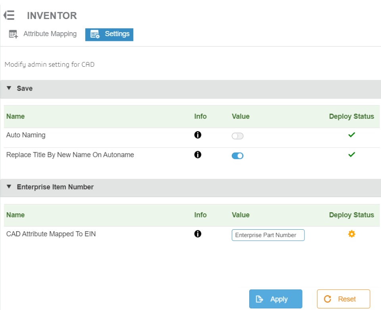
Task: Focus the Enterprise Part Number field
Action: click(x=268, y=235)
